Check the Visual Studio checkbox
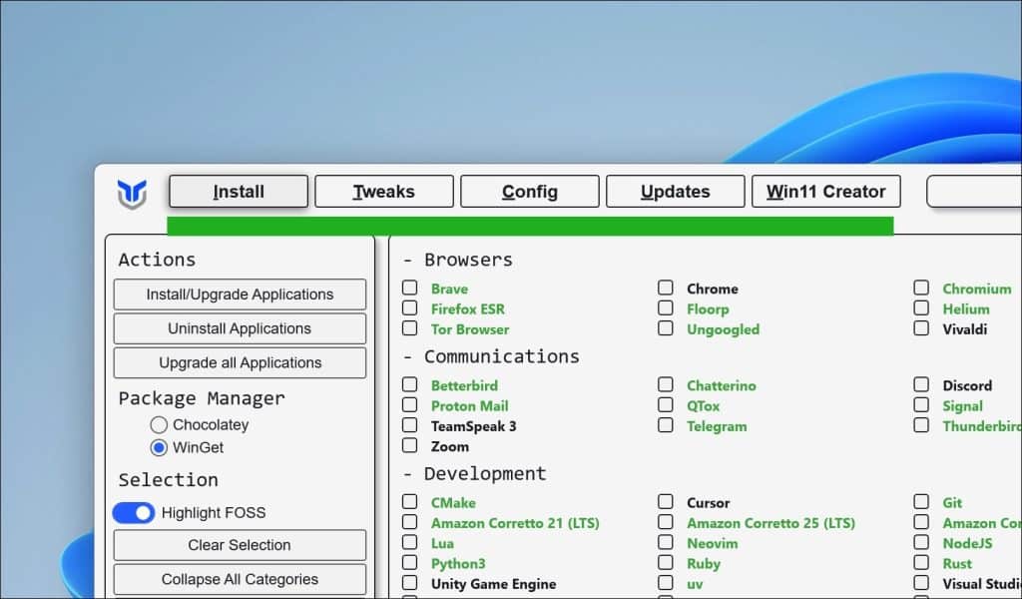This screenshot has width=1022, height=599. (921, 582)
